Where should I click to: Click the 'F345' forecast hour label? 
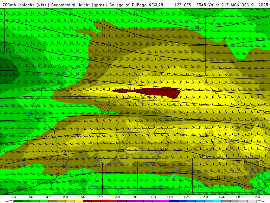coord(201,5)
